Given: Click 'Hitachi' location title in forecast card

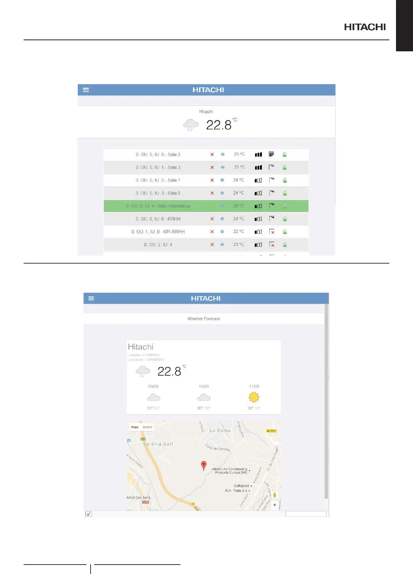Looking at the screenshot, I should pyautogui.click(x=141, y=347).
